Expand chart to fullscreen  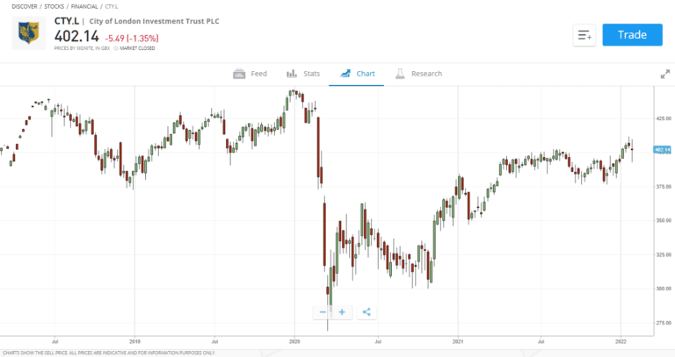665,74
